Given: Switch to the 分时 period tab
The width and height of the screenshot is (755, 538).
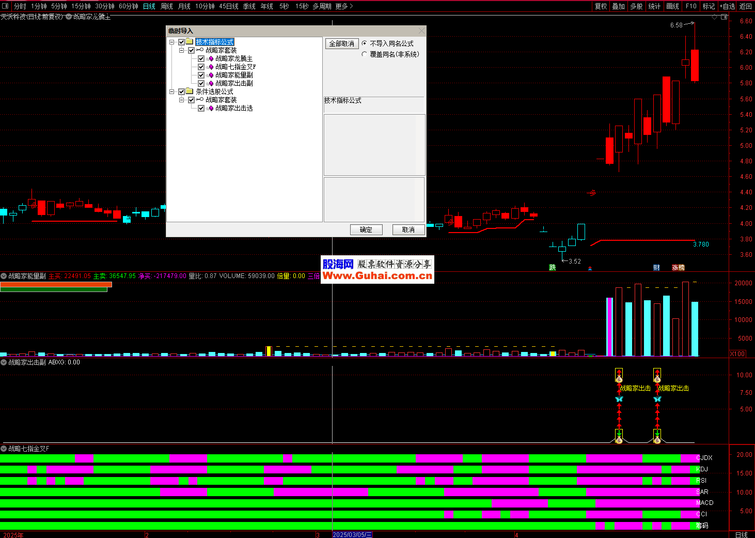Looking at the screenshot, I should tap(20, 6).
